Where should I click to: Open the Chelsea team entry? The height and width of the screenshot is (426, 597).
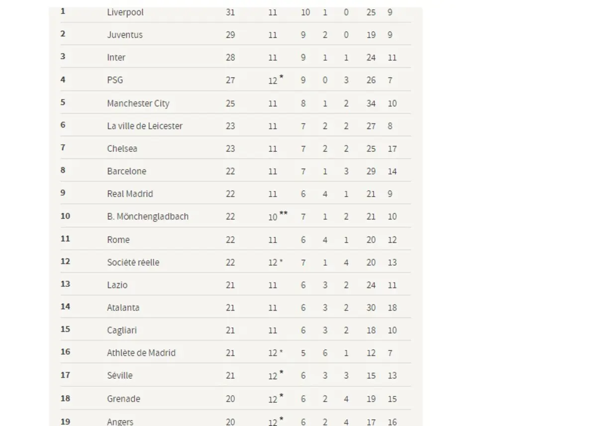pos(122,149)
